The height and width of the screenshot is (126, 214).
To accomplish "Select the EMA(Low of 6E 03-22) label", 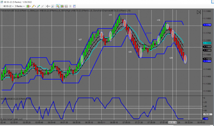I will click(x=46, y=11).
